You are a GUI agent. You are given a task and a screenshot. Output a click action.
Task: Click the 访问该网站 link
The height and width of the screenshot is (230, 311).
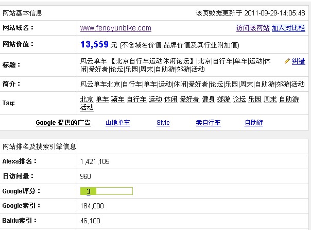coord(252,28)
